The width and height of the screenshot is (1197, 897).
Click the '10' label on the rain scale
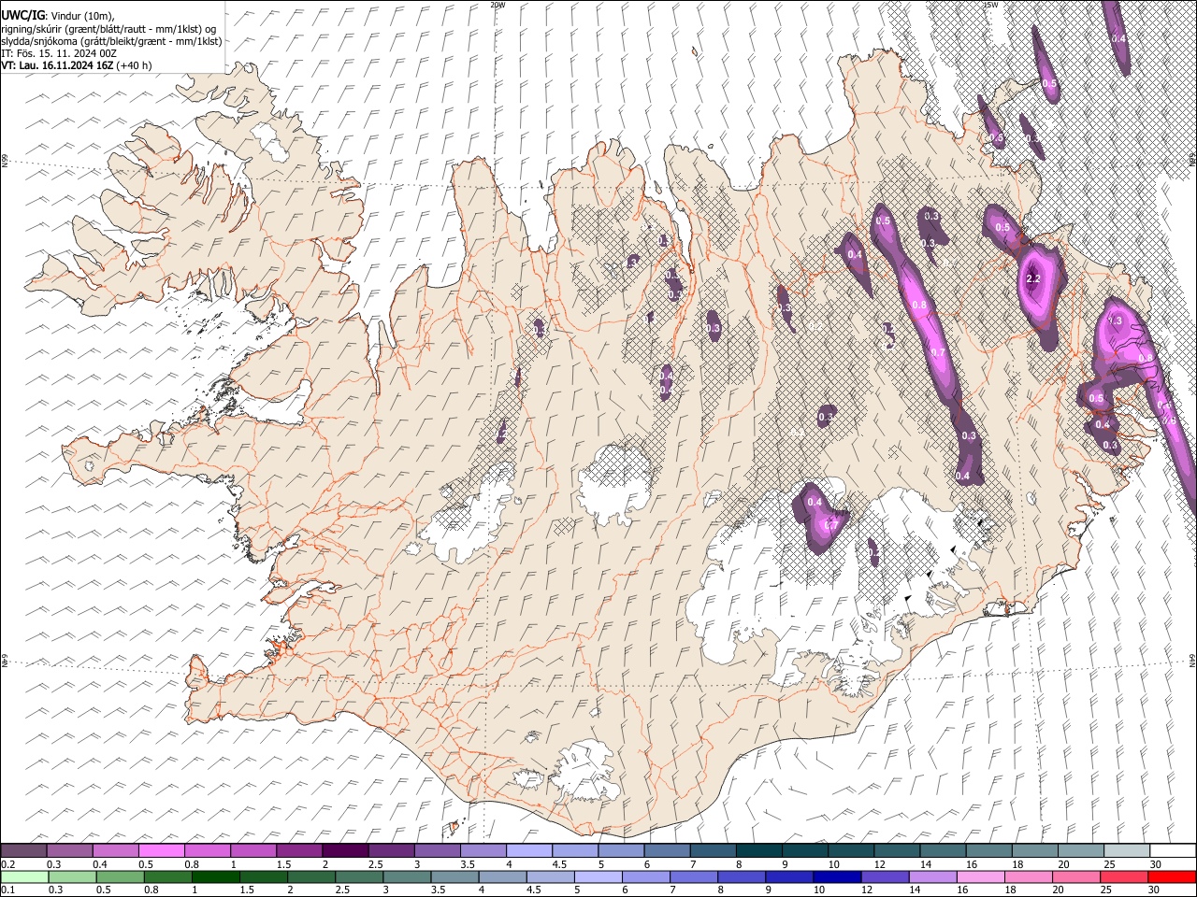[819, 890]
